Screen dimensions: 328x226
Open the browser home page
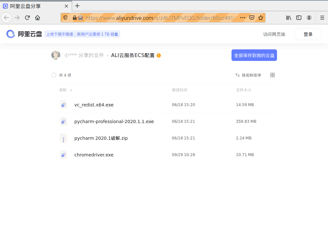pos(38,18)
